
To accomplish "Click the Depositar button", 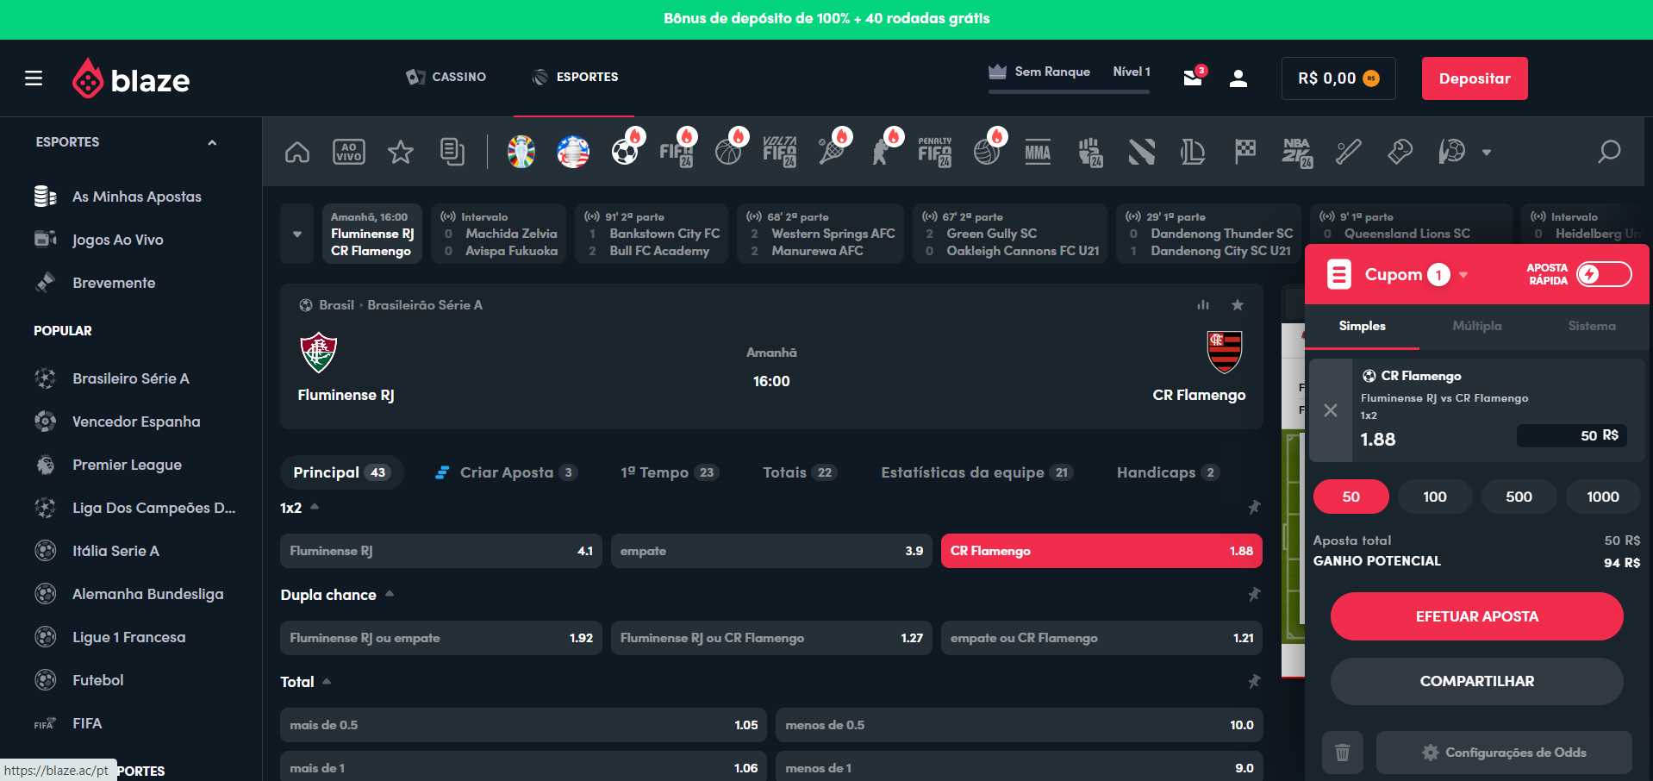I will 1475,78.
